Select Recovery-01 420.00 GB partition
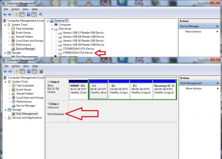Screen dimensions: 222x159 click(x=164, y=89)
